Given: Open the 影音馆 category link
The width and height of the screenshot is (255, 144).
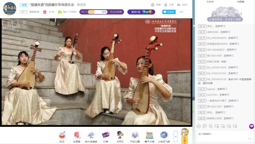Looking at the screenshot, I should coord(81,5).
